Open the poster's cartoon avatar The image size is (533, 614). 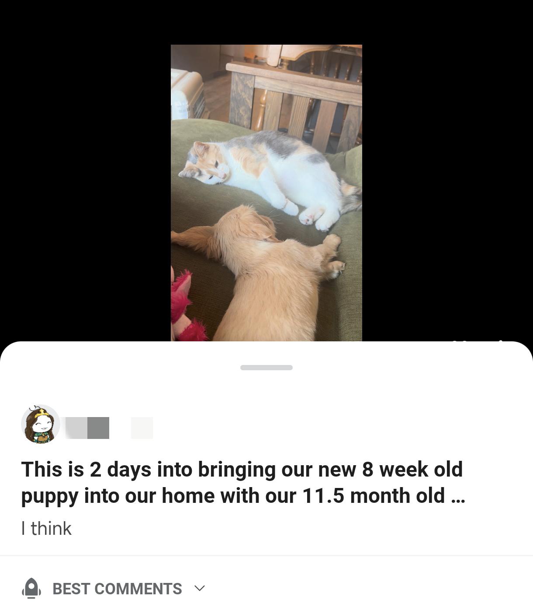(x=41, y=424)
